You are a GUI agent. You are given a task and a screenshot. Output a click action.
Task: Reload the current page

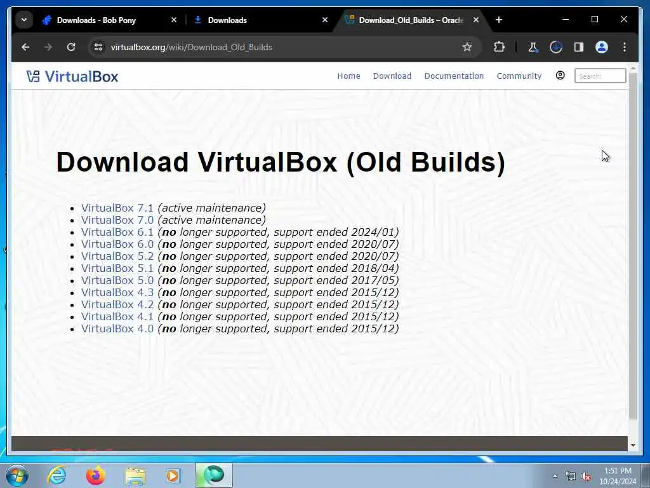coord(71,47)
